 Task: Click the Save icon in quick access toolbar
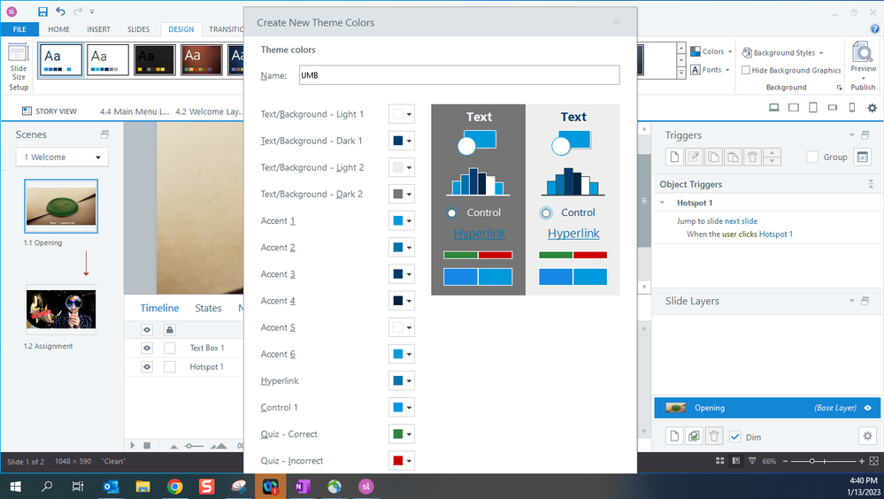coord(42,12)
